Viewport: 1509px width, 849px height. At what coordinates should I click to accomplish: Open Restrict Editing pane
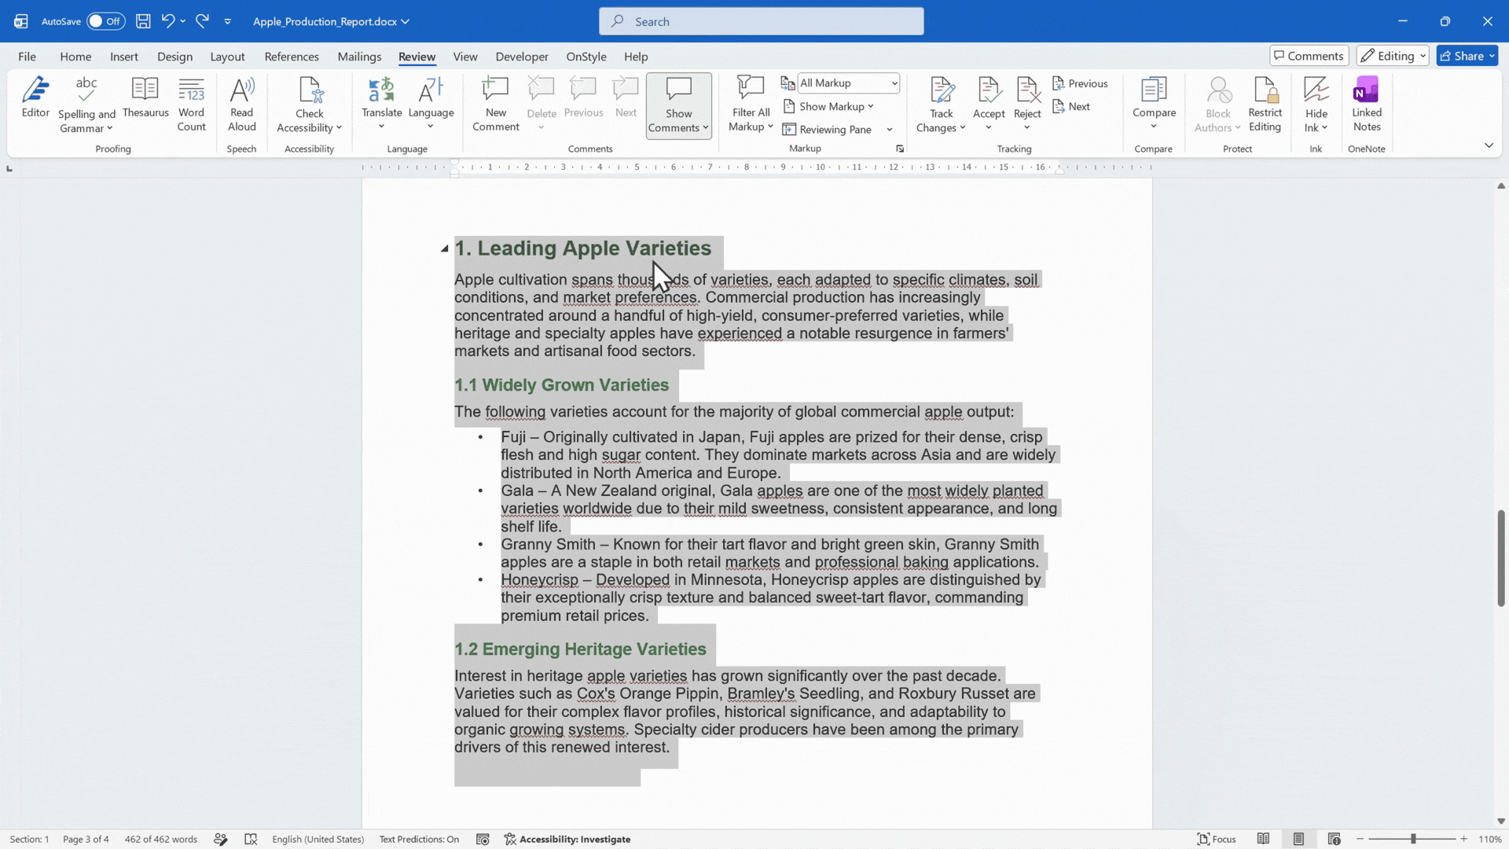(x=1265, y=105)
